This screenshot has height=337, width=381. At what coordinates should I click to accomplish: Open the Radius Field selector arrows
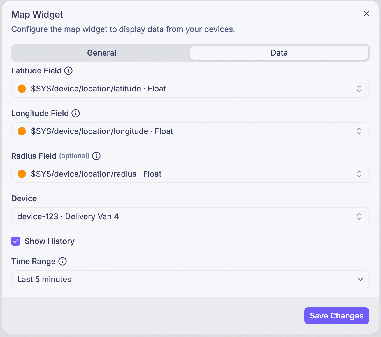tap(359, 174)
